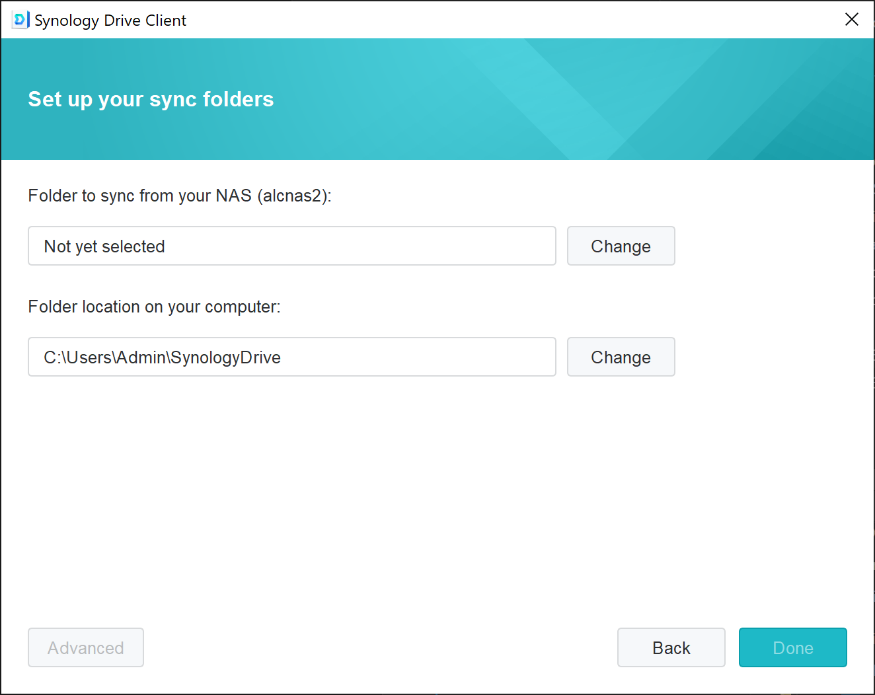The height and width of the screenshot is (695, 875).
Task: Click the C:\Users\Admin\SynologyDrive path field
Action: point(292,357)
